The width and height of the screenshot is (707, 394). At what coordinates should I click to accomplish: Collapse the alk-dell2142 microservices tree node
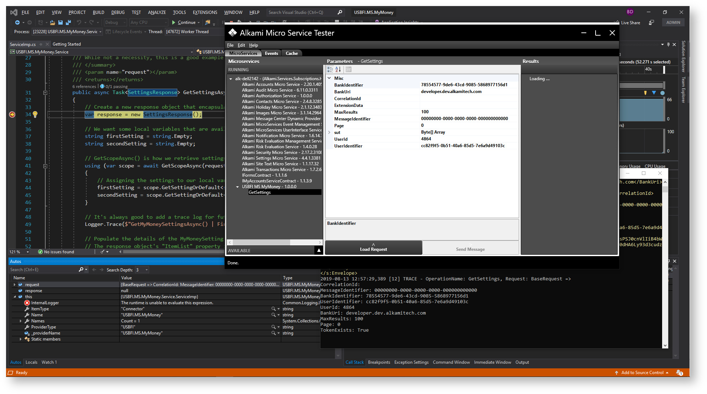(231, 79)
